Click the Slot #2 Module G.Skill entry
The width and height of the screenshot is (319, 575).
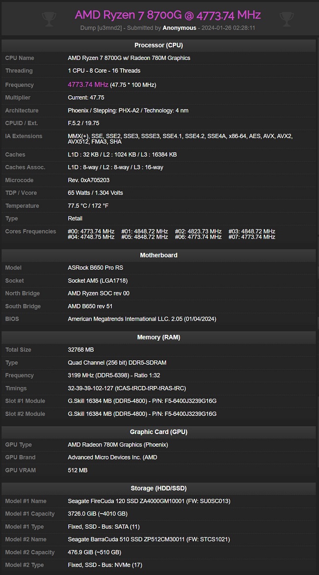pos(142,413)
